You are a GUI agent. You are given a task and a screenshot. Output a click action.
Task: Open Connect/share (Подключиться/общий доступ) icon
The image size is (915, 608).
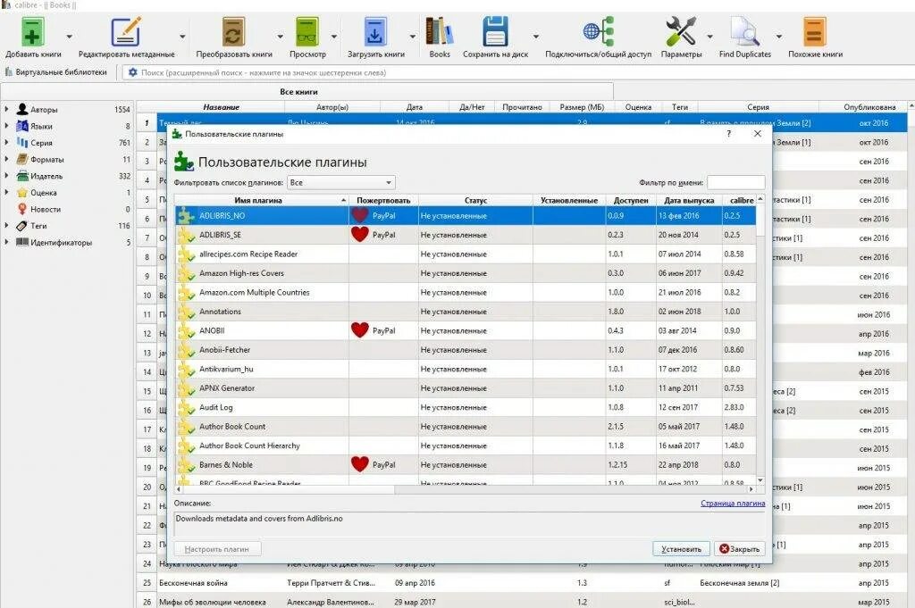[x=598, y=31]
